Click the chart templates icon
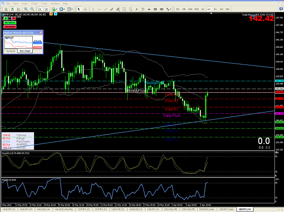This screenshot has height=212, width=284. click(x=69, y=9)
